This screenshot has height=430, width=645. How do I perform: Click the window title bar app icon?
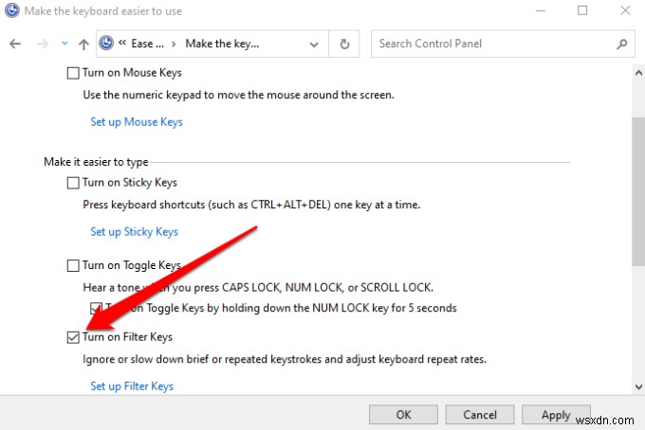click(x=12, y=10)
